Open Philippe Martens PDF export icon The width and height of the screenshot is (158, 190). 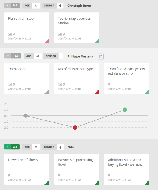click(101, 56)
